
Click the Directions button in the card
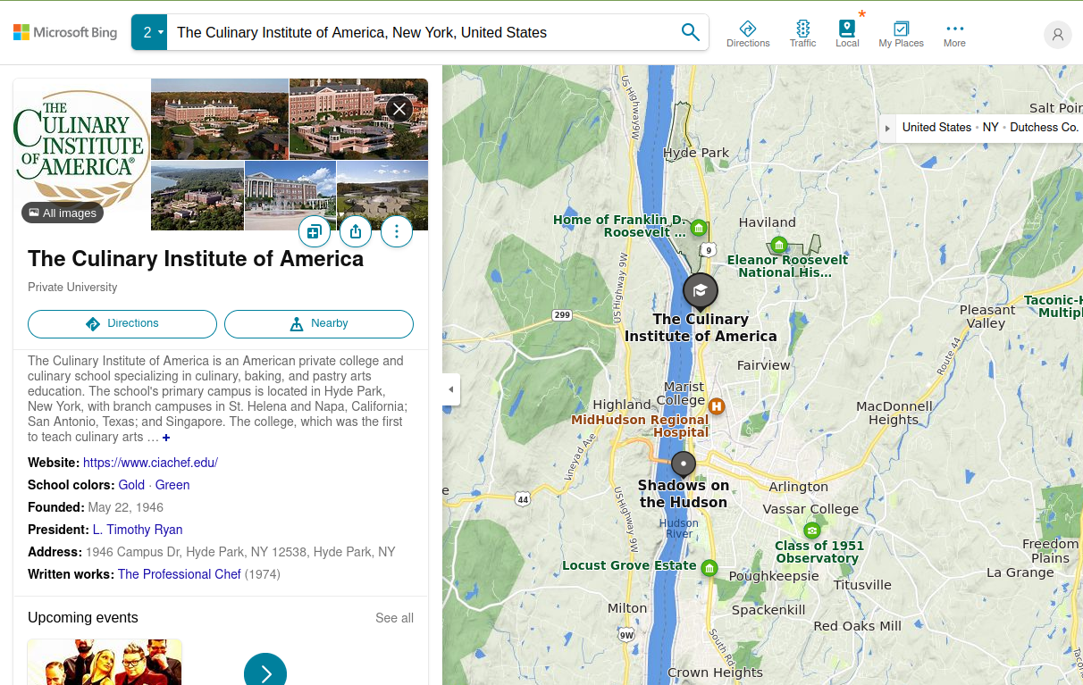(x=122, y=324)
